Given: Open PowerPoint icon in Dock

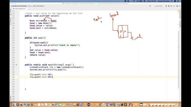Looking at the screenshot, I should tap(133, 105).
